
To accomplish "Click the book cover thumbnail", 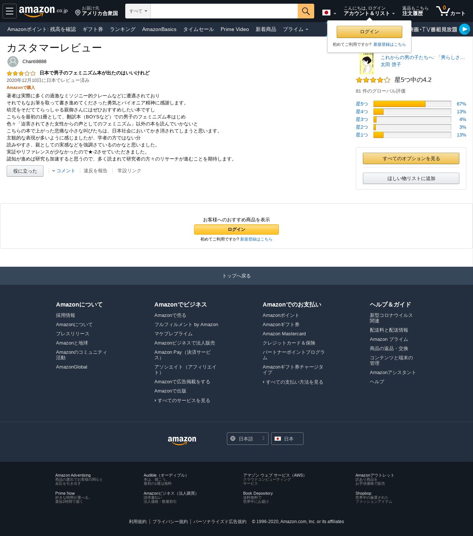I will click(x=367, y=63).
